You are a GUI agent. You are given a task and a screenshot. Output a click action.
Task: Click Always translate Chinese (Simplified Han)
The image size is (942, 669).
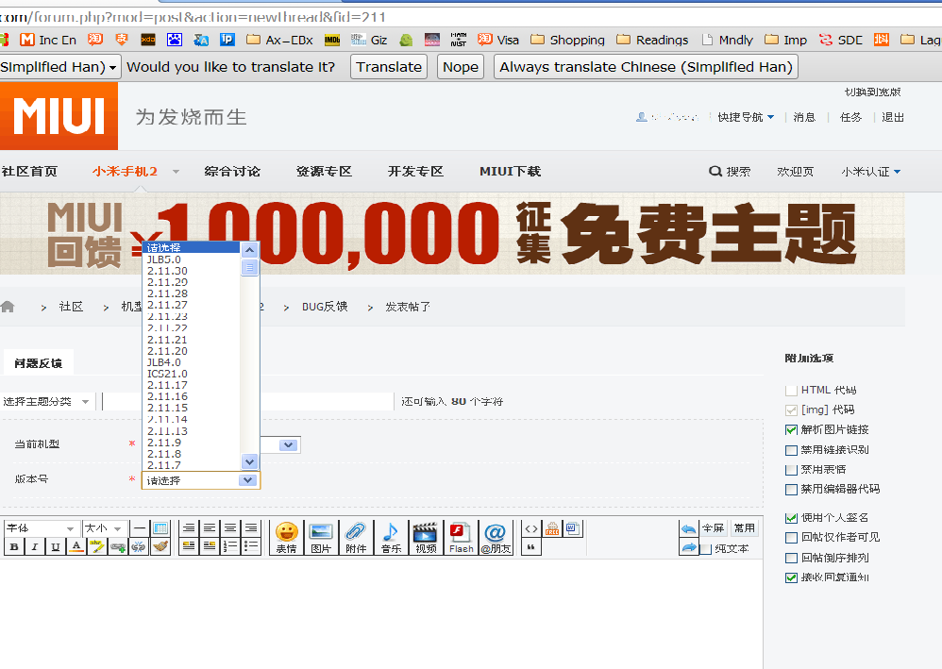(x=646, y=67)
